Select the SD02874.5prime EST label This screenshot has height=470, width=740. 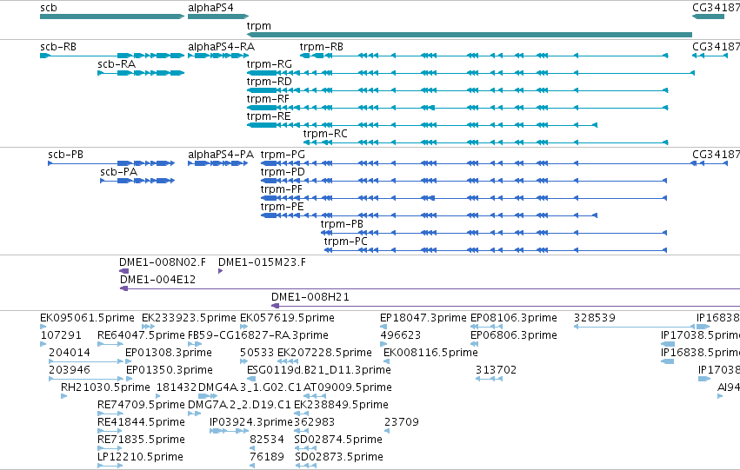click(x=338, y=440)
